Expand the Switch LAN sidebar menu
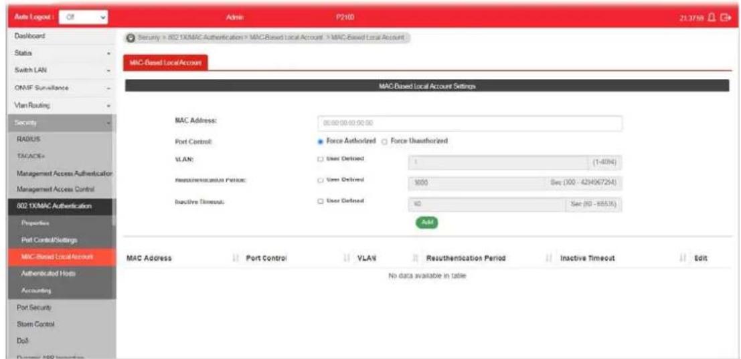This screenshot has height=359, width=741. click(x=61, y=71)
